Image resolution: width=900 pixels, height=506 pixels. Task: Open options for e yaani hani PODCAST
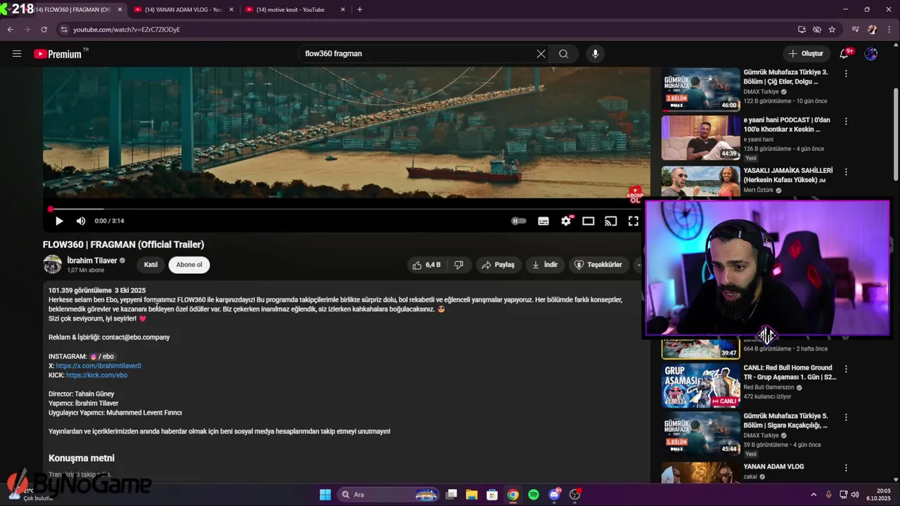846,122
